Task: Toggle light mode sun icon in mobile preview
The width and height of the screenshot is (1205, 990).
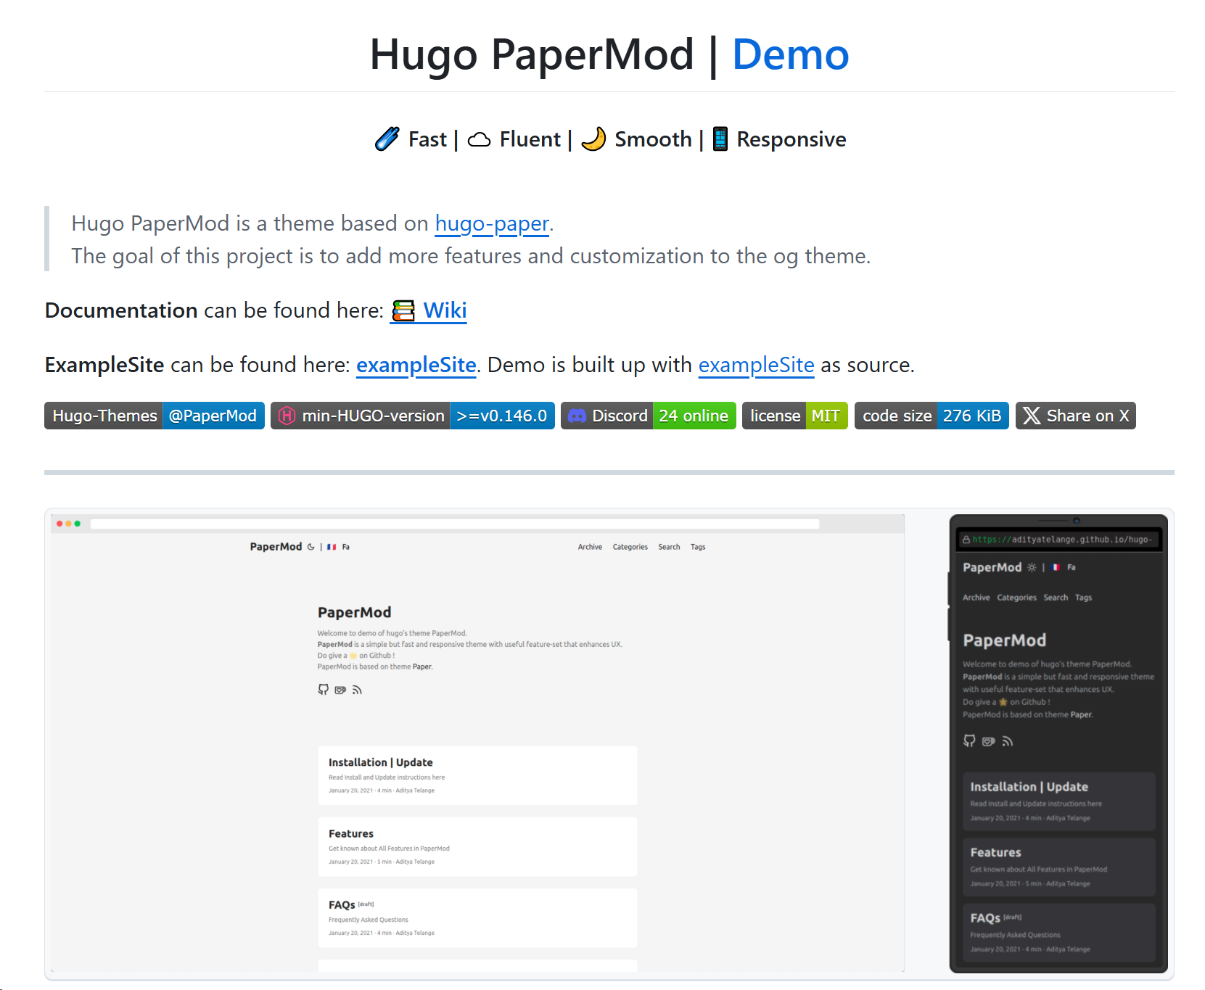Action: pyautogui.click(x=1032, y=567)
